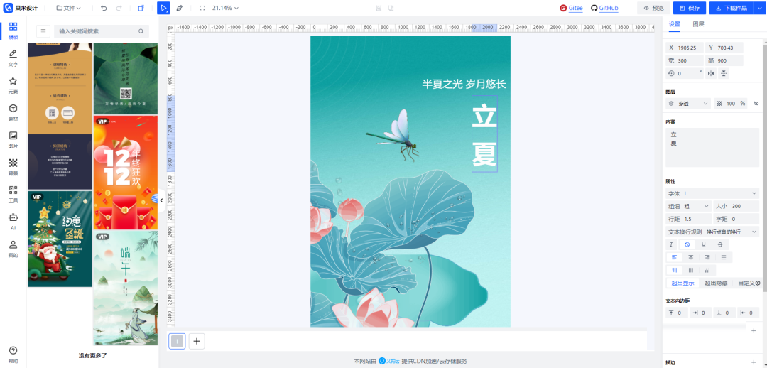
Task: Select the pen drawing tool
Action: click(180, 8)
